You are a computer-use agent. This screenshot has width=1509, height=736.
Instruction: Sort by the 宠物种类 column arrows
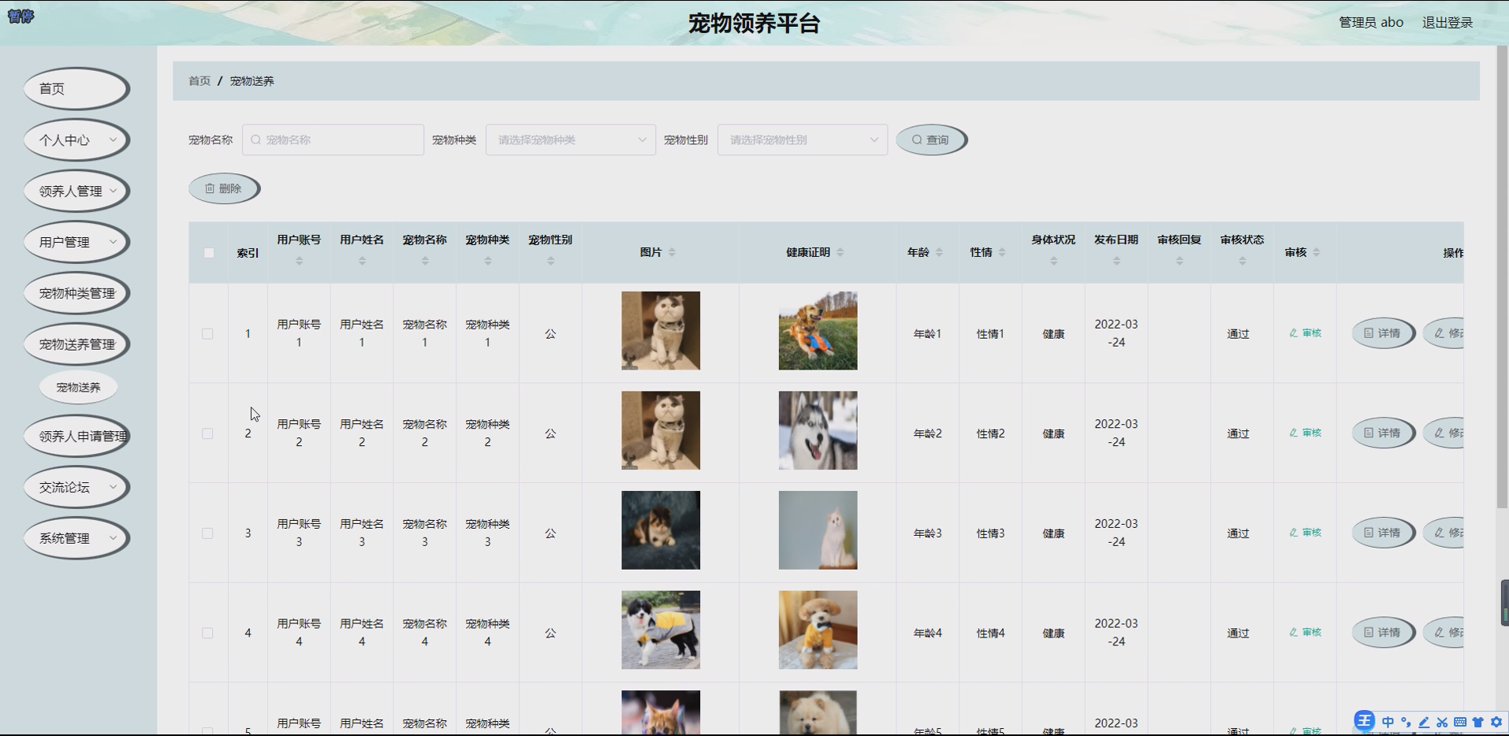pos(488,261)
